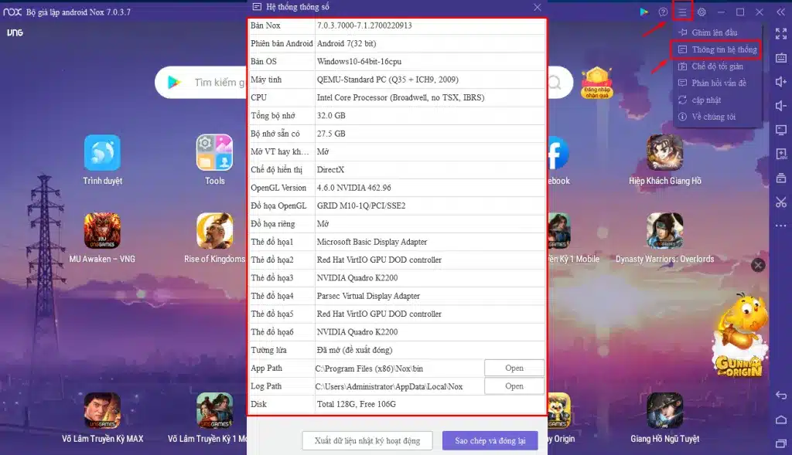Select Ghim lên đầu menu item

715,32
